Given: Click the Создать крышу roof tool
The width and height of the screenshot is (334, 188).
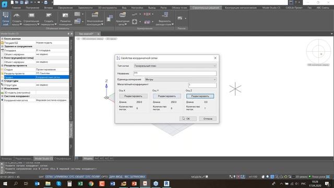Looking at the screenshot, I should point(17,19).
